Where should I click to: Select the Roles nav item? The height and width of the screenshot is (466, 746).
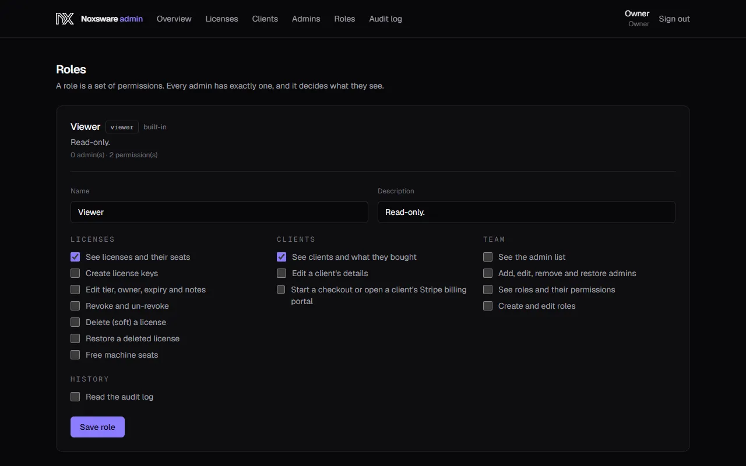(344, 19)
